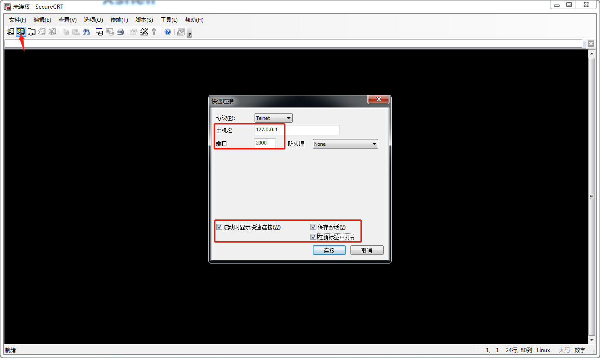
Task: Open the 选项 menu
Action: coord(93,20)
